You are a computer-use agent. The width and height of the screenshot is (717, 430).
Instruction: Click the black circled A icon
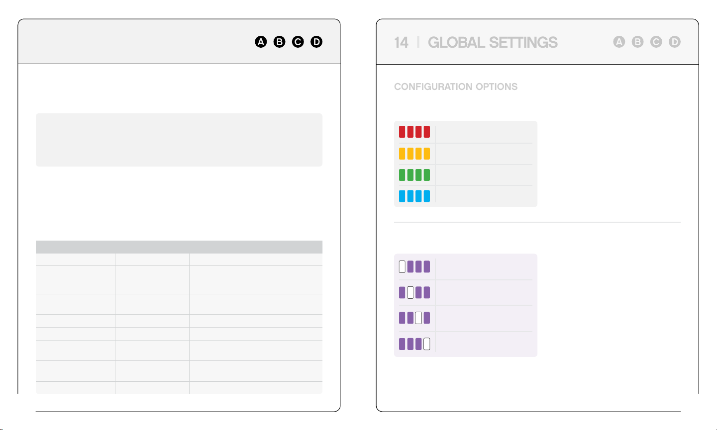[261, 42]
